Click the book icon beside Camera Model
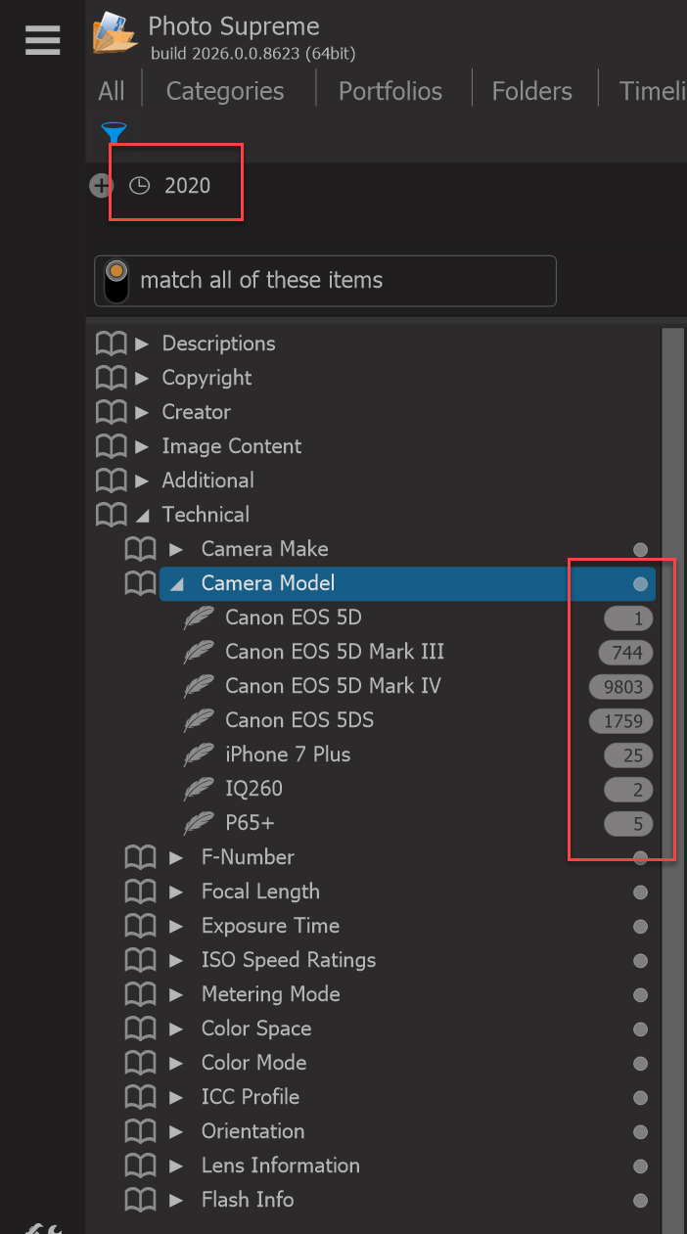The image size is (687, 1234). pyautogui.click(x=141, y=583)
